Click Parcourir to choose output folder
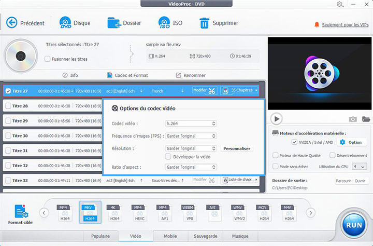 click(343, 181)
